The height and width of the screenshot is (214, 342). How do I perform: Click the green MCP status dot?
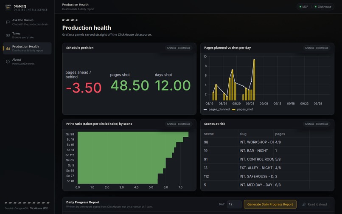300,7
